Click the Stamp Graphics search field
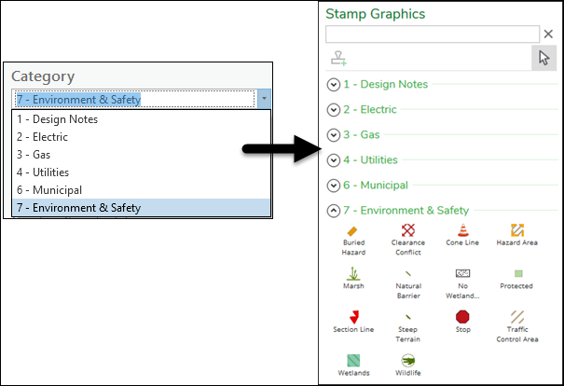 [433, 34]
